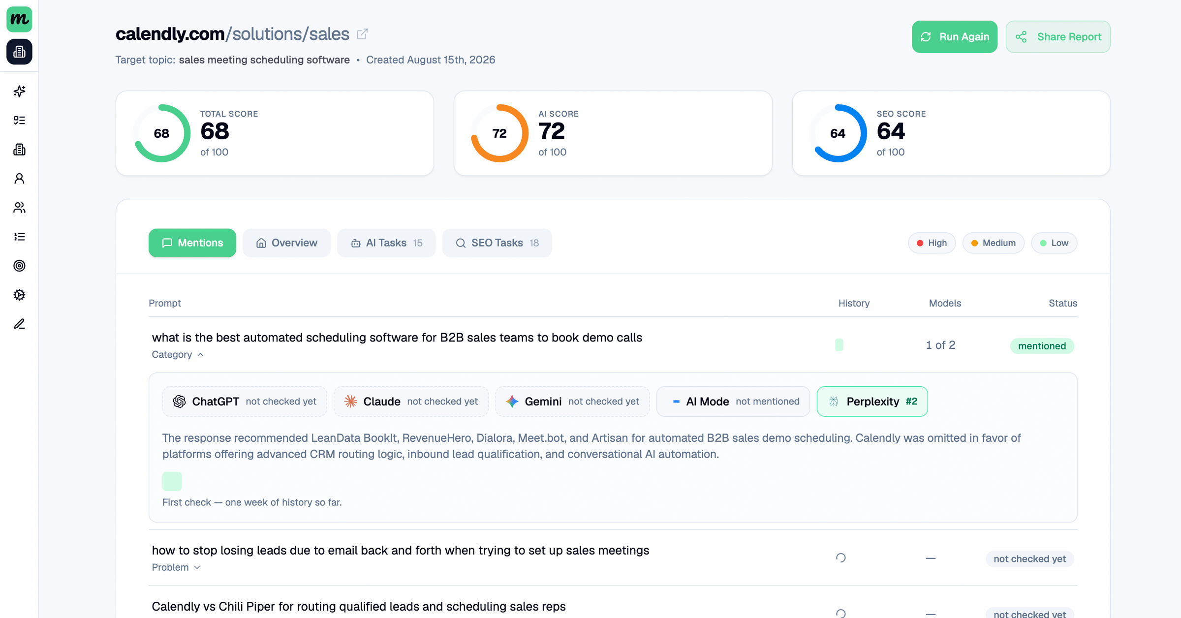Open the single-person profile icon in sidebar

(x=19, y=178)
